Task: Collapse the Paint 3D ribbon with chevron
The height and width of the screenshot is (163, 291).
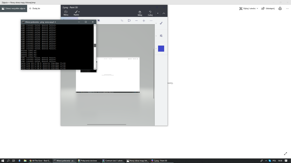Action: 164,13
